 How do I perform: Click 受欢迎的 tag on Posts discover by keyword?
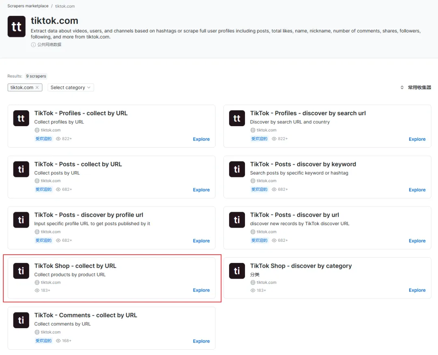pyautogui.click(x=259, y=189)
